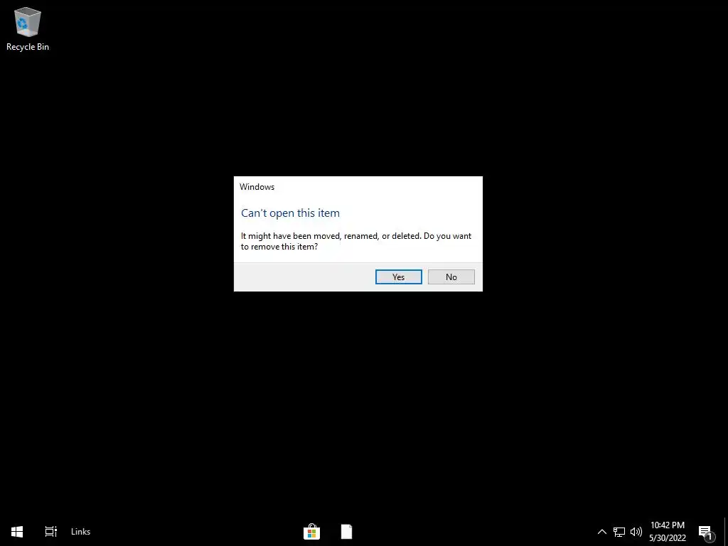Viewport: 728px width, 546px height.
Task: Open the Windows Start menu
Action: click(x=17, y=531)
